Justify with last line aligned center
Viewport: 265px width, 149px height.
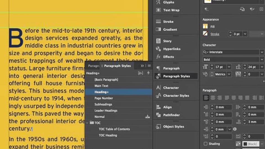point(234,98)
